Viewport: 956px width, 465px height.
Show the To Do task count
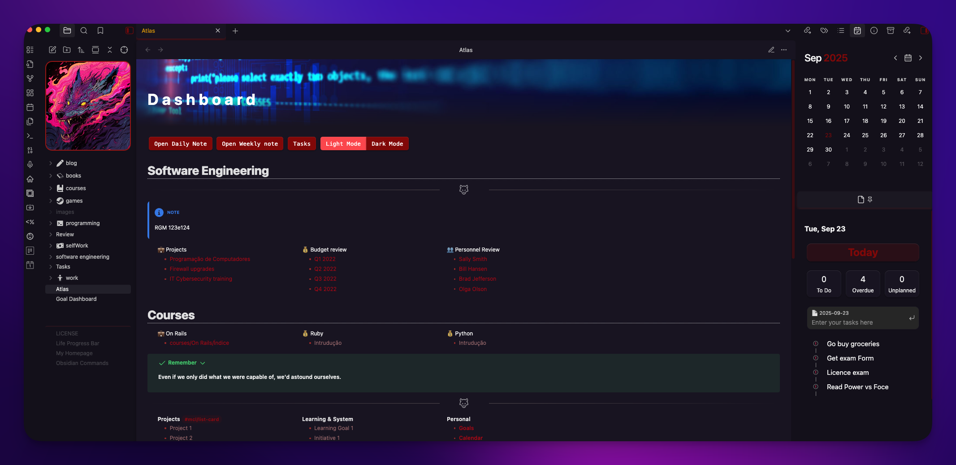click(x=824, y=284)
